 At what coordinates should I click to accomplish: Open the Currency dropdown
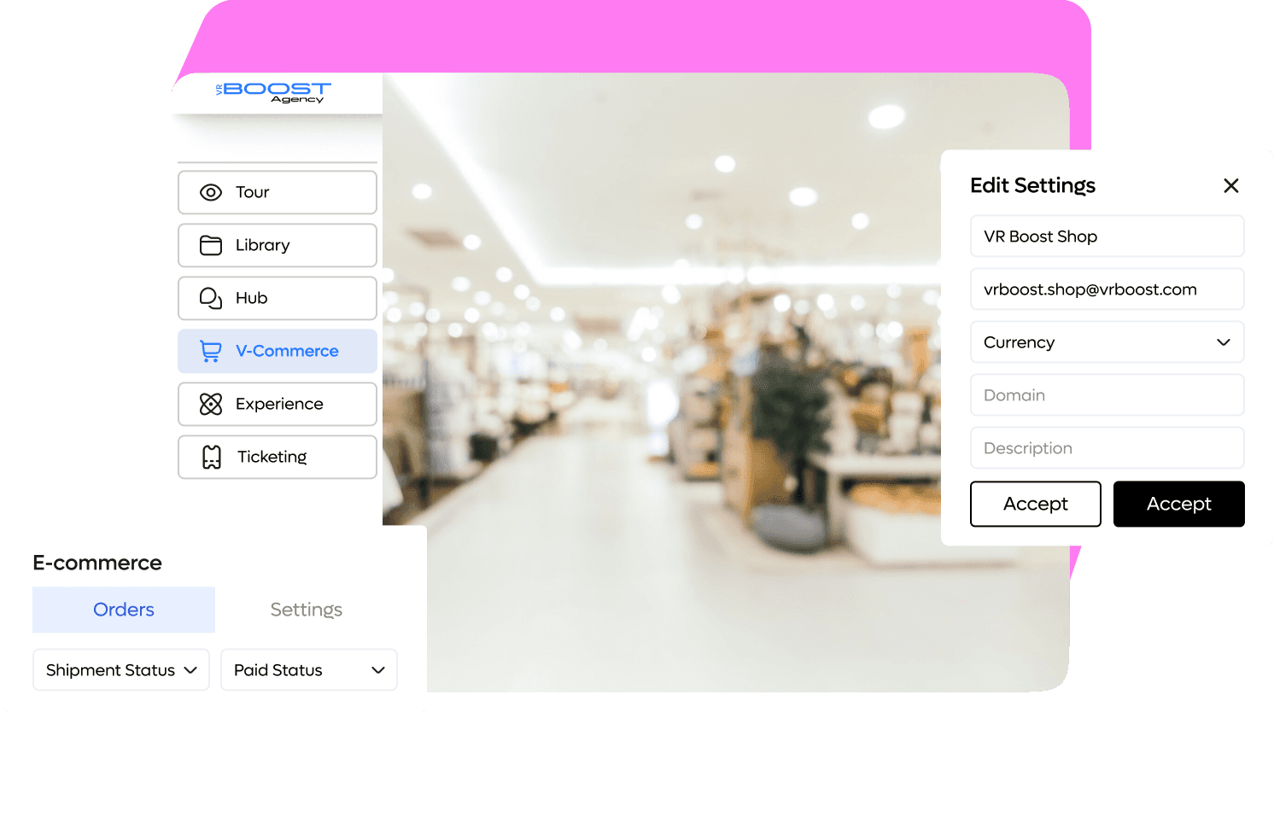click(1107, 342)
